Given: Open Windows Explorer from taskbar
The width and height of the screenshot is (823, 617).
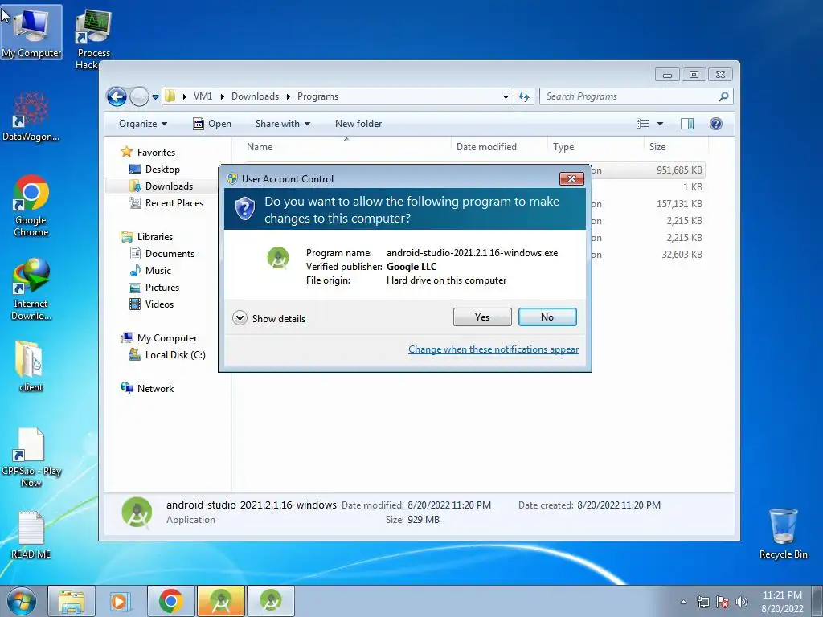Looking at the screenshot, I should click(72, 601).
